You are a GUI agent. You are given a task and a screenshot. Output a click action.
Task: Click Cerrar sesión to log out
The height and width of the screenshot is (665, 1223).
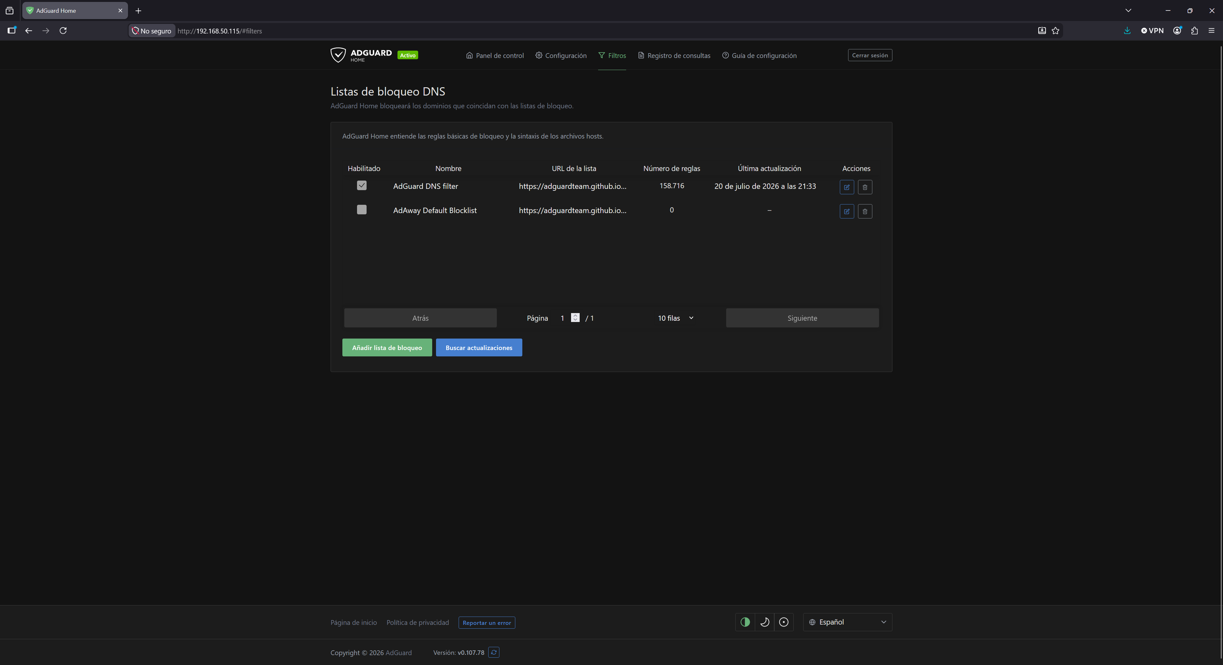tap(870, 55)
